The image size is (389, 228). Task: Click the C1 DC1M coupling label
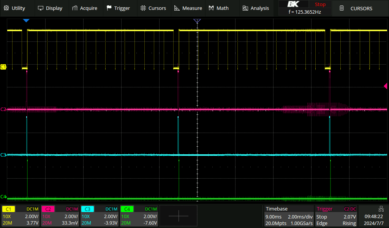click(33, 209)
